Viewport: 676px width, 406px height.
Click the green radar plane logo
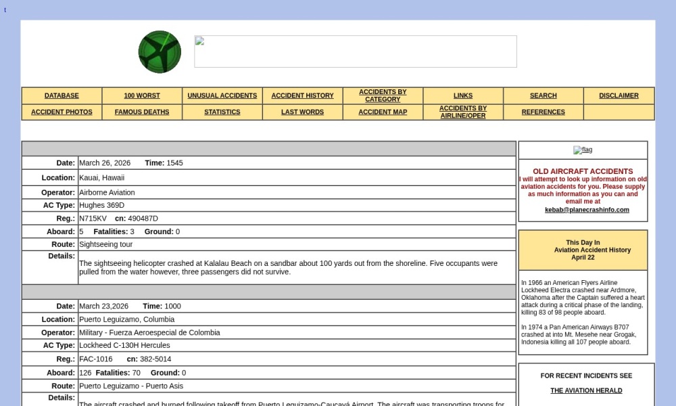[x=160, y=52]
